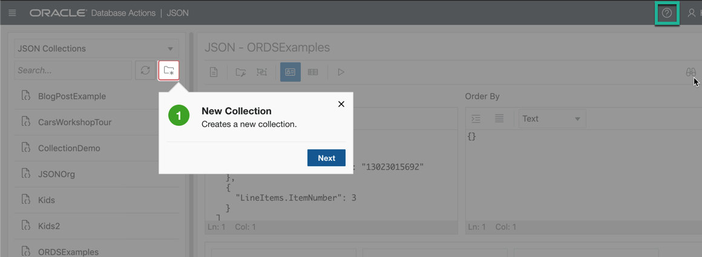The width and height of the screenshot is (702, 257).
Task: Expand the JSON Collections dropdown
Action: pos(97,48)
